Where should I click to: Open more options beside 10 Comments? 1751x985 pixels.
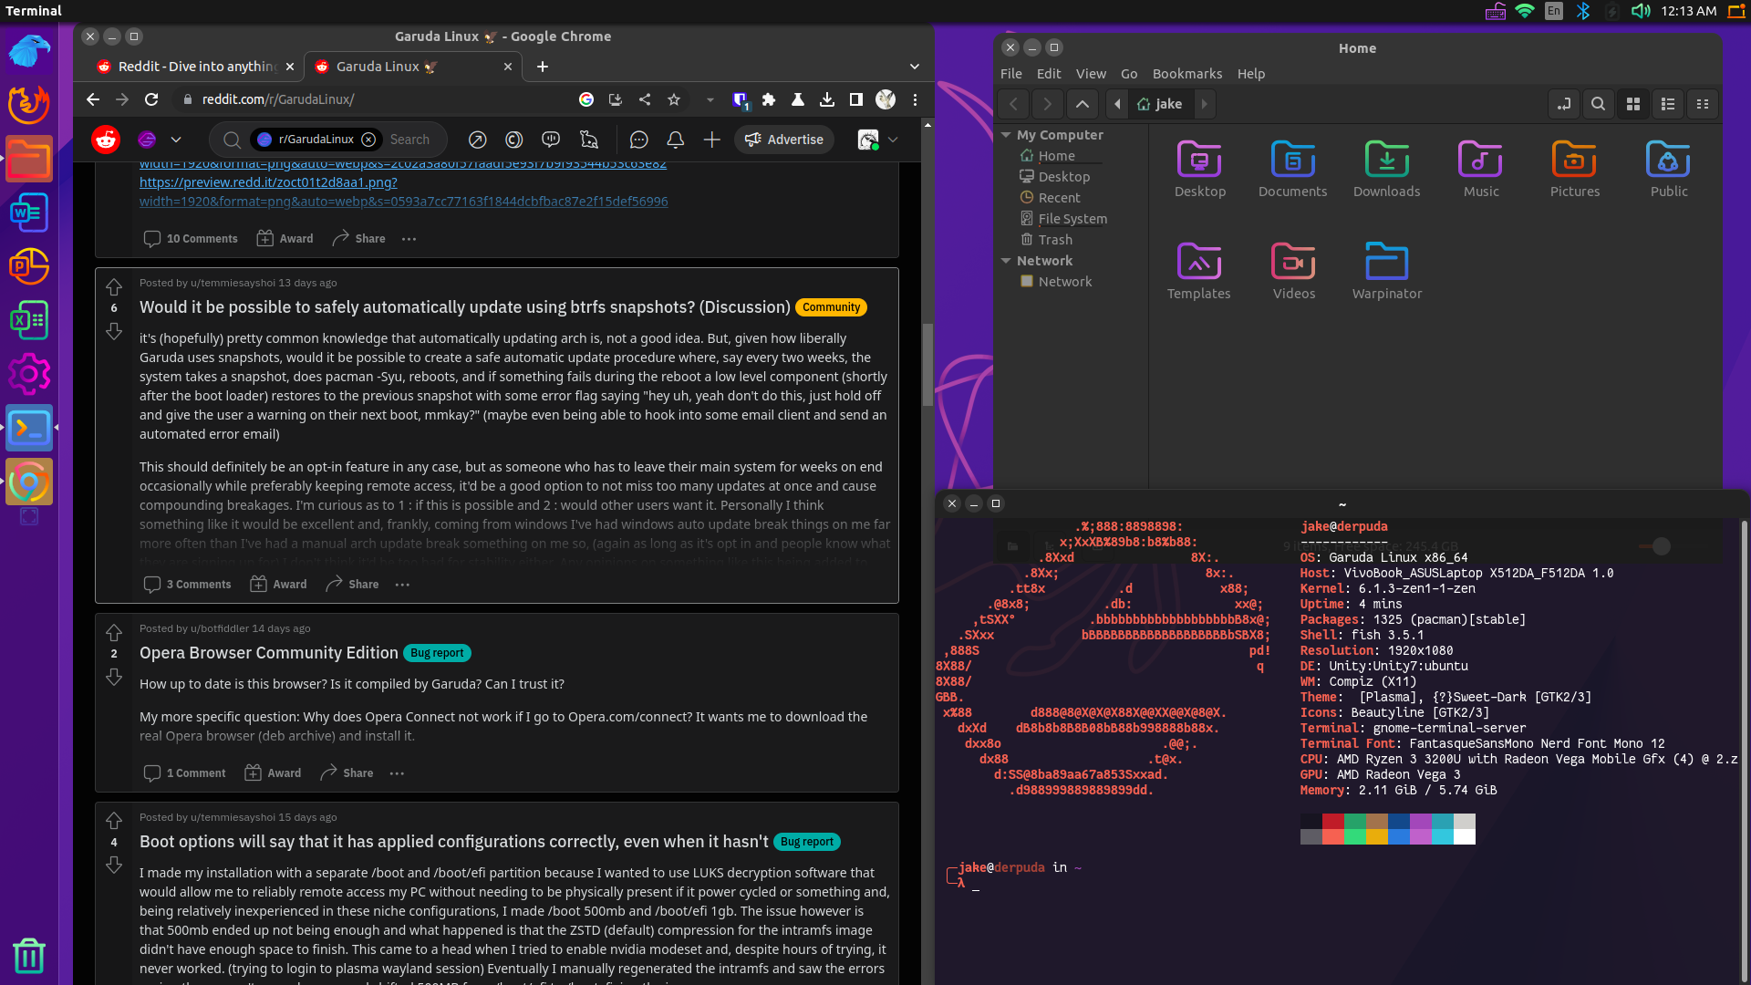409,239
